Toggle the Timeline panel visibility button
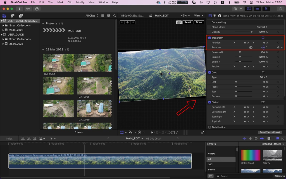The width and height of the screenshot is (286, 179). point(257,9)
